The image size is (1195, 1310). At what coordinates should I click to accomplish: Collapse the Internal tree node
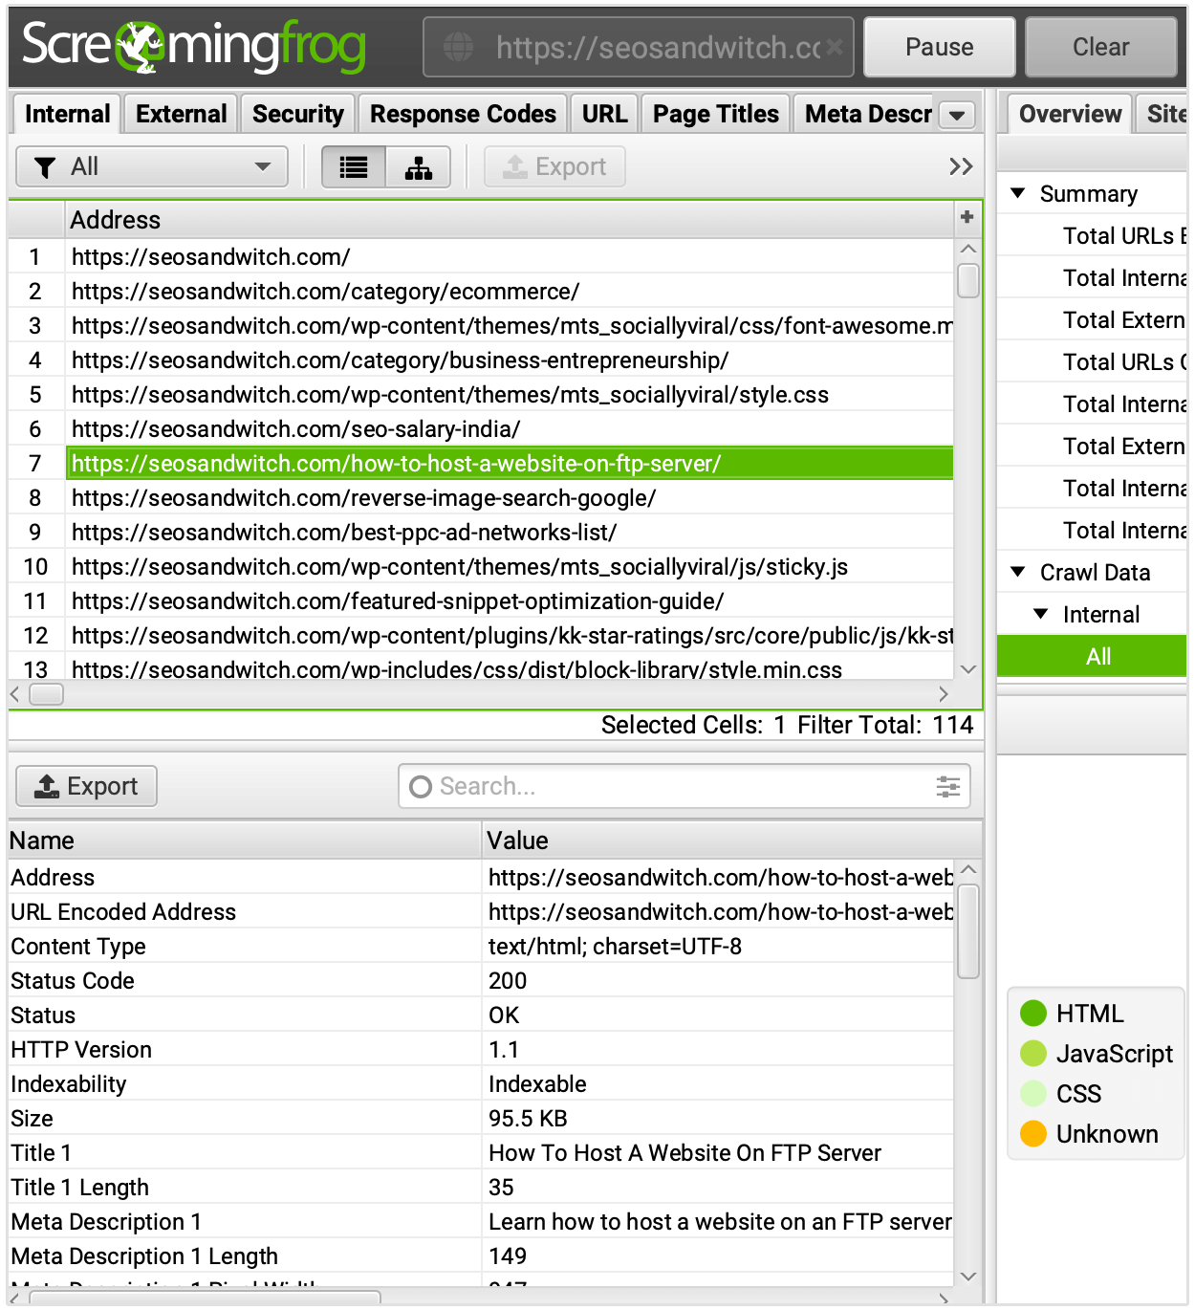pyautogui.click(x=1041, y=614)
